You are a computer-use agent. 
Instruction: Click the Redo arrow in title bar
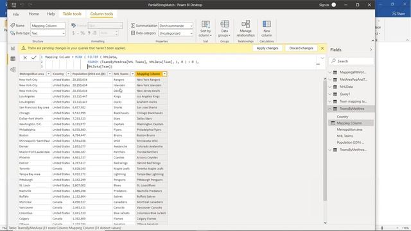(30, 4)
